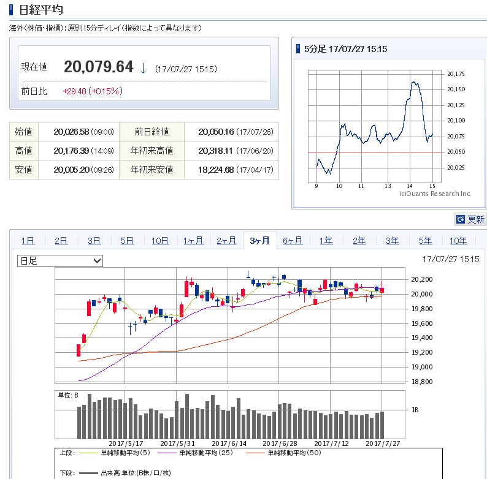Select the 1日 period tab
Viewport: 487px width, 479px height.
click(28, 241)
